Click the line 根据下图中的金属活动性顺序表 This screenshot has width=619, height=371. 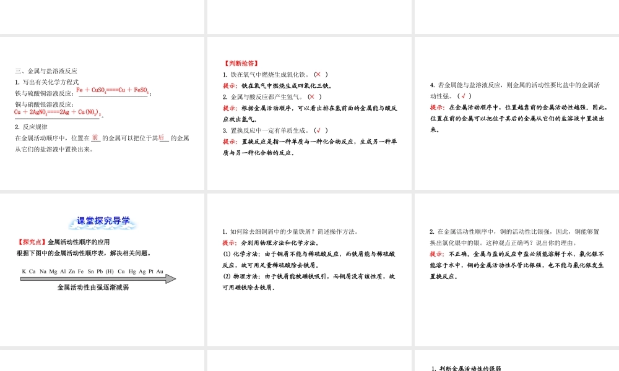[x=84, y=253]
